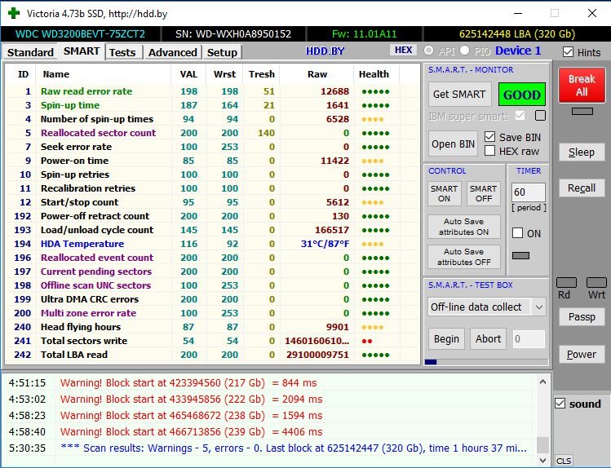The image size is (611, 468).
Task: Click the Wrt write indicator
Action: [596, 282]
